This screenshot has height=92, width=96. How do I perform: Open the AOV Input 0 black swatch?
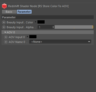33,37
